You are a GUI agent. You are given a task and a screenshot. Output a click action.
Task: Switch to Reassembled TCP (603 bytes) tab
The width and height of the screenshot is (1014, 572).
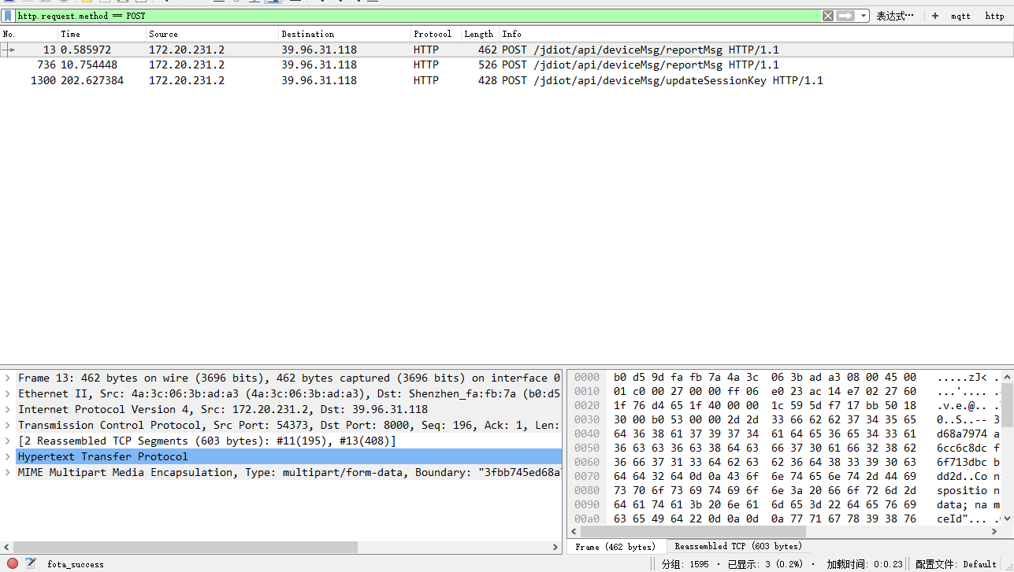(x=738, y=546)
